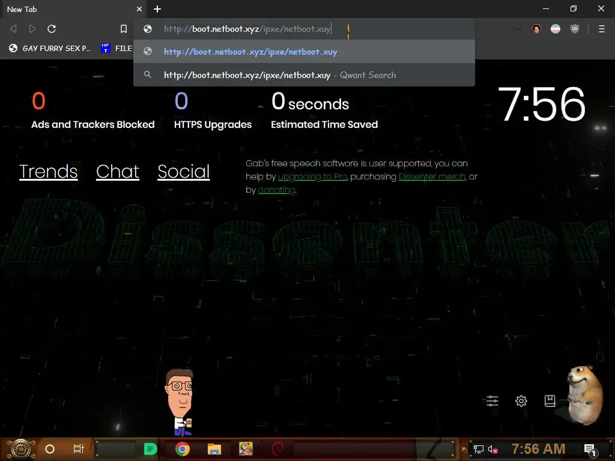
Task: Open the settings gear on new tab page
Action: coord(521,400)
